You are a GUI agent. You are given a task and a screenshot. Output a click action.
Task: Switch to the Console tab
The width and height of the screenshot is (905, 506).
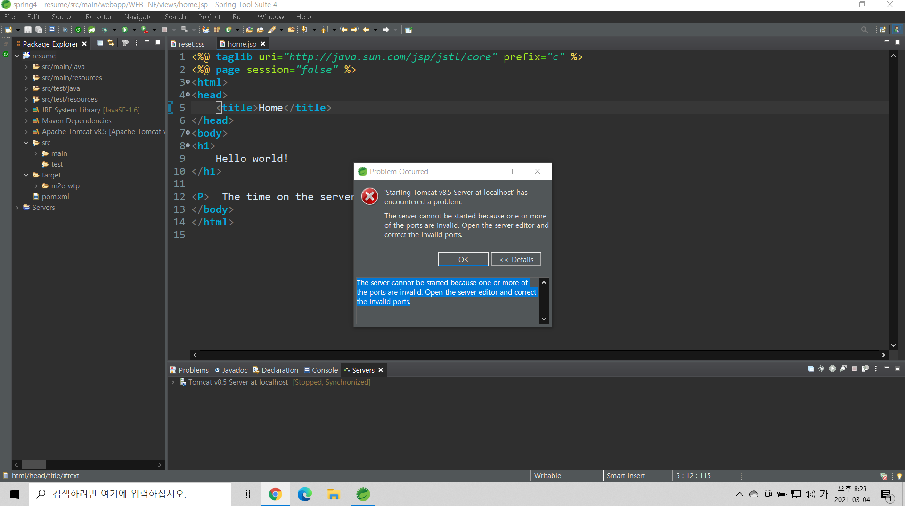click(x=321, y=370)
